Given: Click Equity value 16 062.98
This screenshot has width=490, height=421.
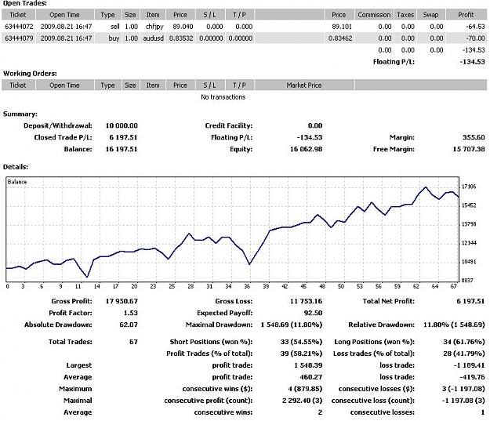Looking at the screenshot, I should tap(306, 149).
